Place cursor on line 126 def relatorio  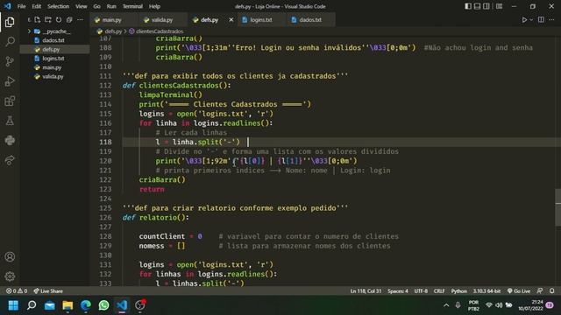(156, 218)
